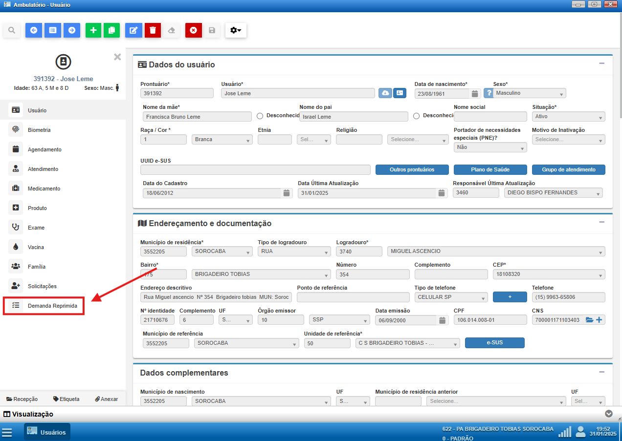The image size is (622, 441).
Task: Click the e-SUS button
Action: pyautogui.click(x=494, y=343)
